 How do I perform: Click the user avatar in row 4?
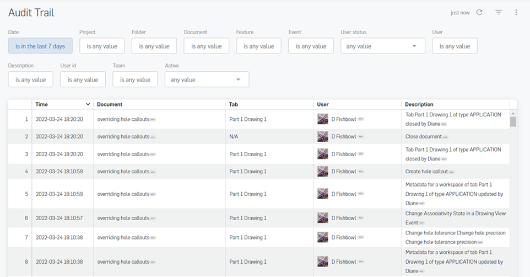323,172
